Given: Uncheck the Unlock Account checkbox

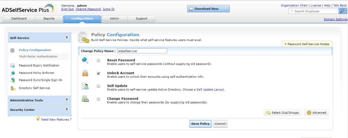Looking at the screenshot, I should [x=98, y=74].
